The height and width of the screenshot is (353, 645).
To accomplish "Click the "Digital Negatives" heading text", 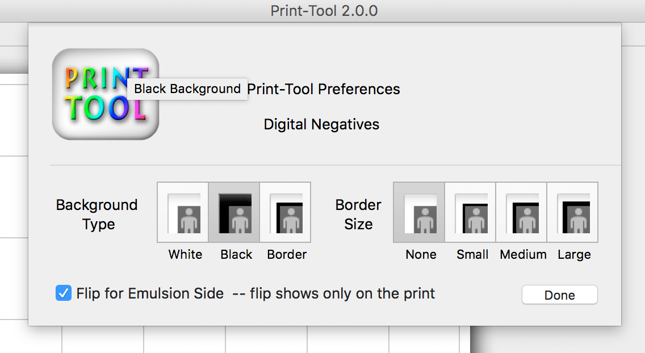I will click(x=321, y=124).
